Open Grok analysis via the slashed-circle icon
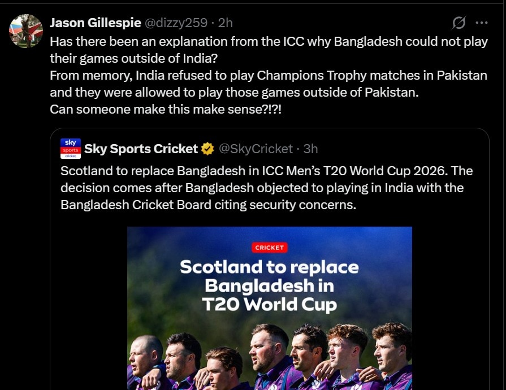This screenshot has width=506, height=390. click(459, 23)
